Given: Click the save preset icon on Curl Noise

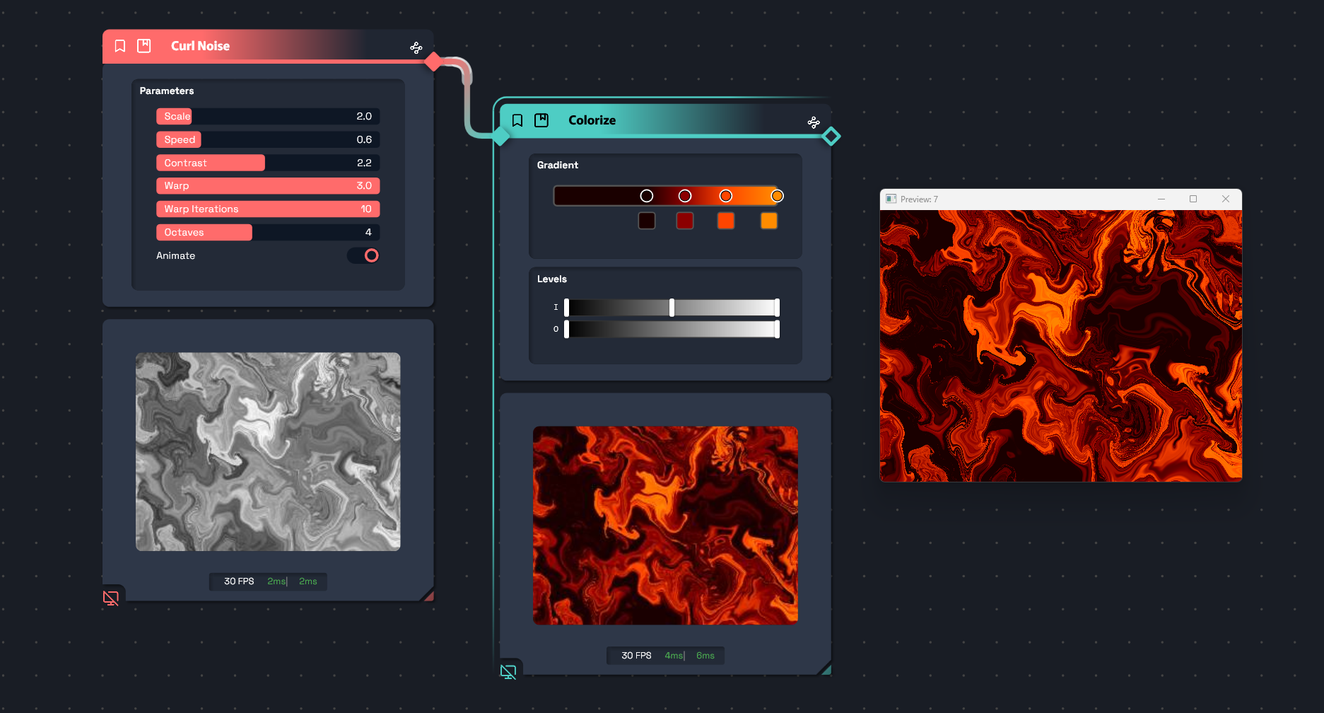Looking at the screenshot, I should 144,46.
